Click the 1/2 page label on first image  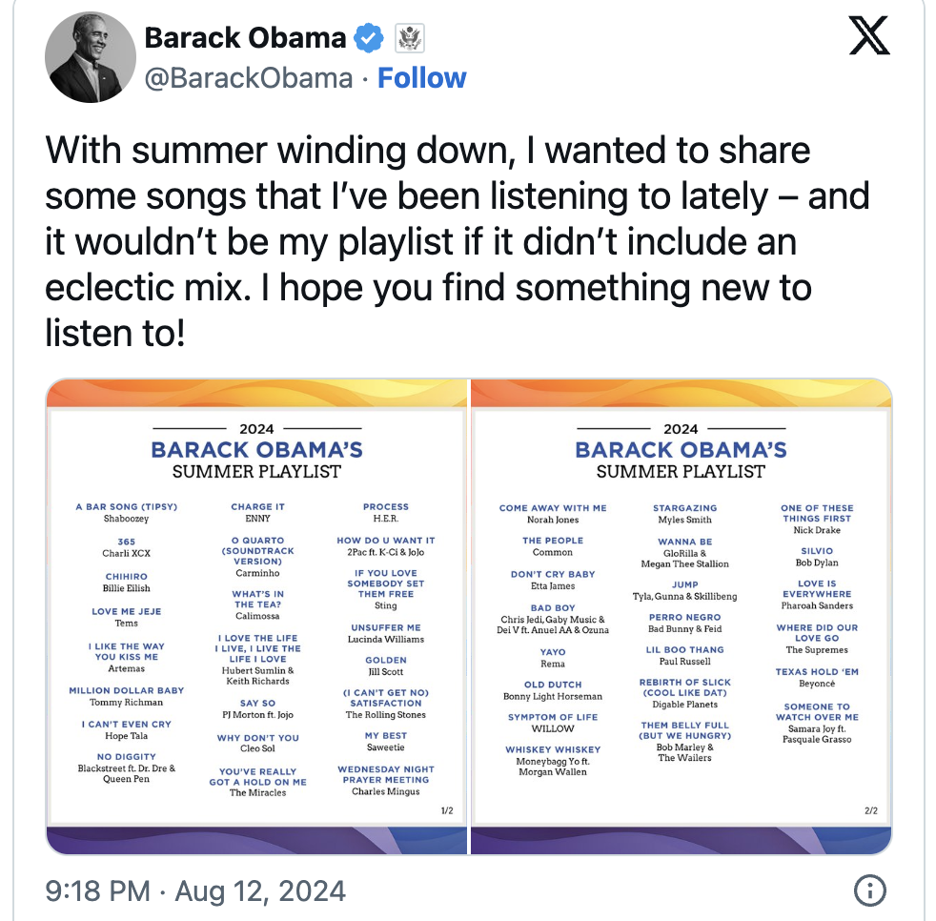[x=447, y=811]
